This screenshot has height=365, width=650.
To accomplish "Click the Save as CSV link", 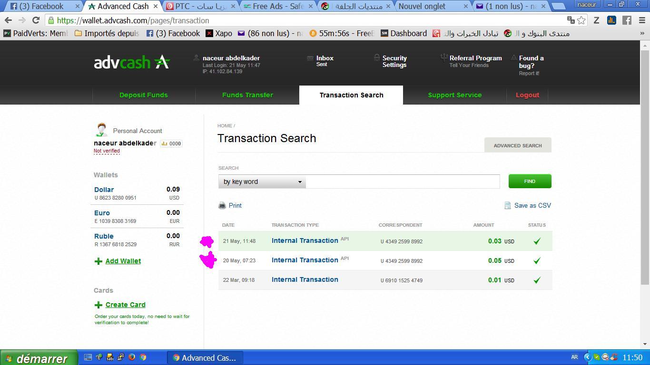I will coord(532,205).
